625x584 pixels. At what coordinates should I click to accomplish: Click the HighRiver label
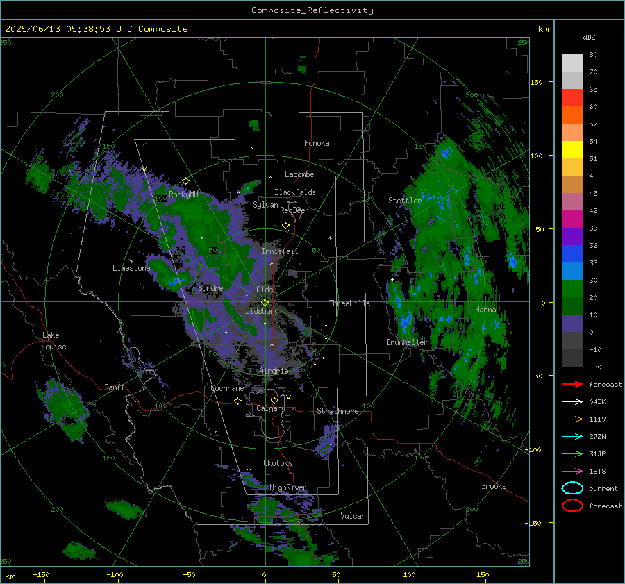288,487
